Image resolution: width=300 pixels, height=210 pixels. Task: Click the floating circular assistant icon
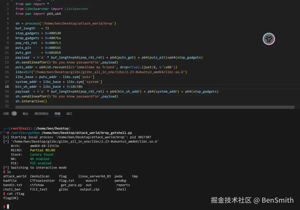tap(269, 39)
